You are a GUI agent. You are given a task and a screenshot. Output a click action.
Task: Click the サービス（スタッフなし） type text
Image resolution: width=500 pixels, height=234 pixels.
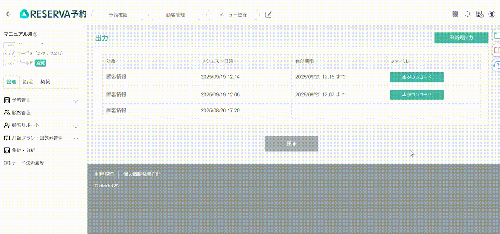pyautogui.click(x=40, y=53)
